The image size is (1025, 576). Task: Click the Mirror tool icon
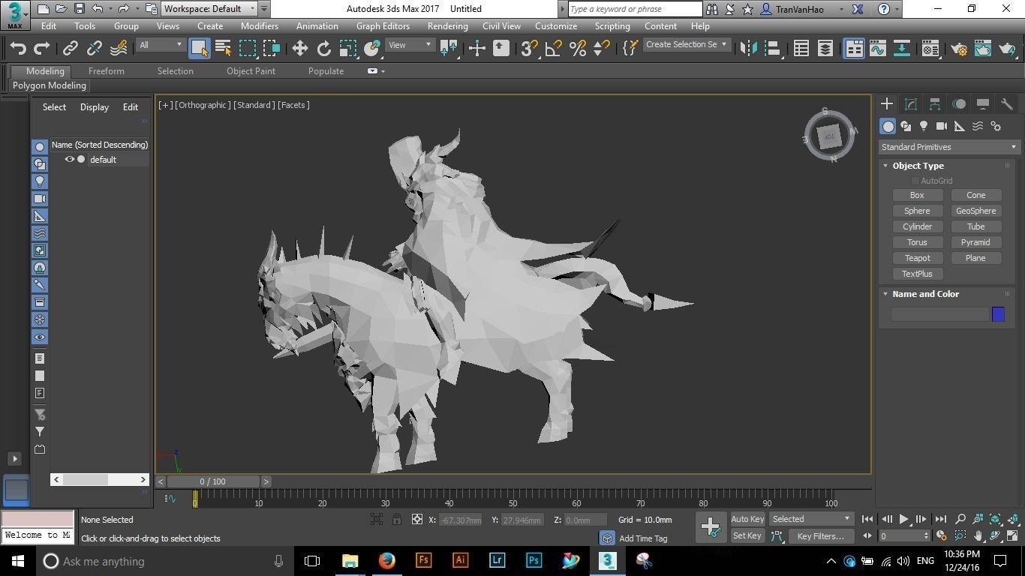748,48
